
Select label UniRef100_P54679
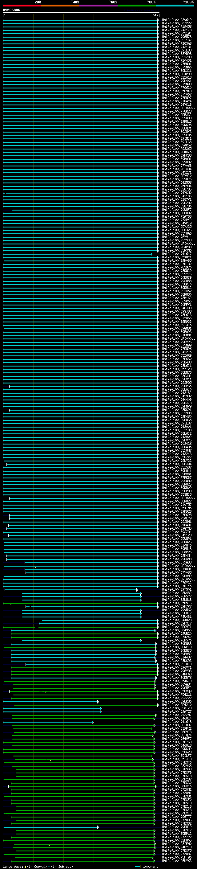tap(176, 681)
